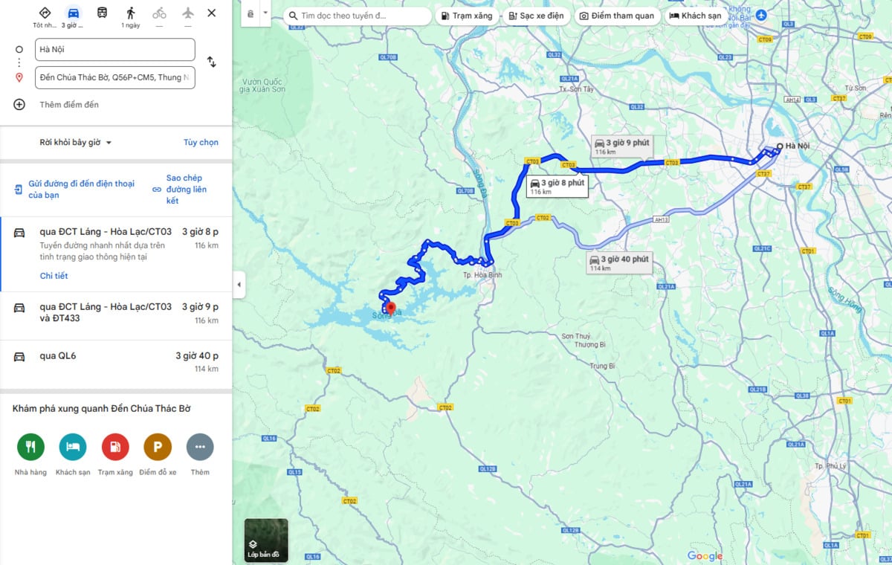
Task: Click Thêm điểm đến text
Action: pos(69,105)
